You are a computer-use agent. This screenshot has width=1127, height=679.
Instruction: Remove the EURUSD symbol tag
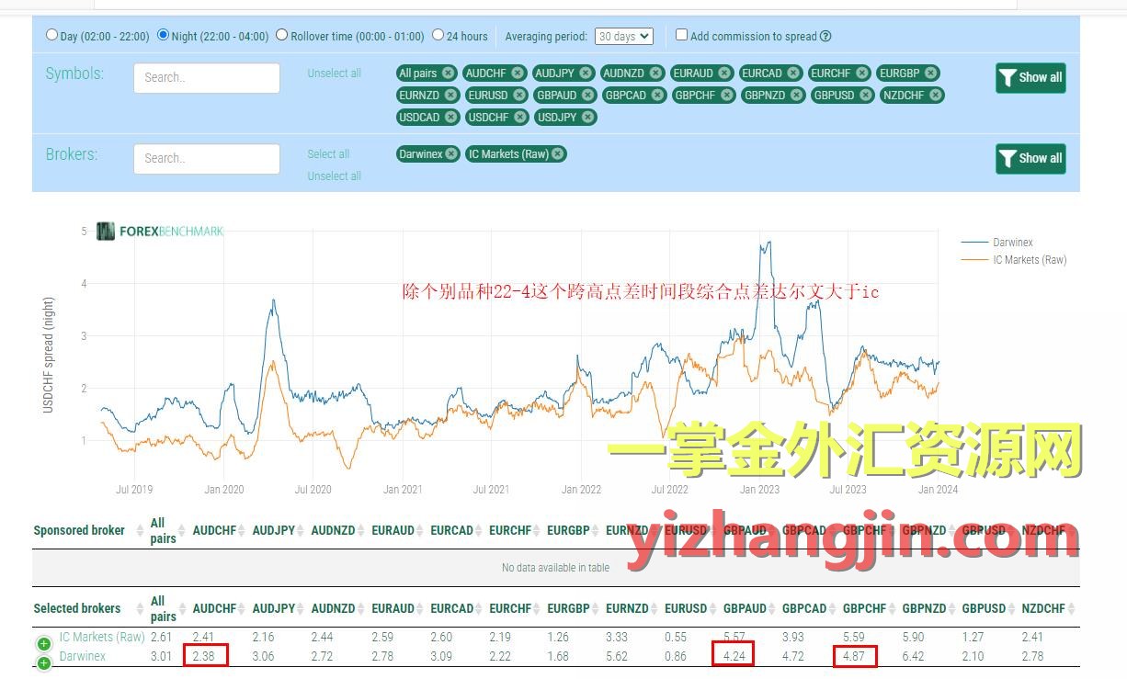pyautogui.click(x=519, y=96)
